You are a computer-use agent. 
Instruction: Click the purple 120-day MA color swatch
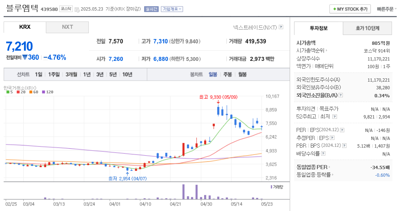tap(43, 92)
